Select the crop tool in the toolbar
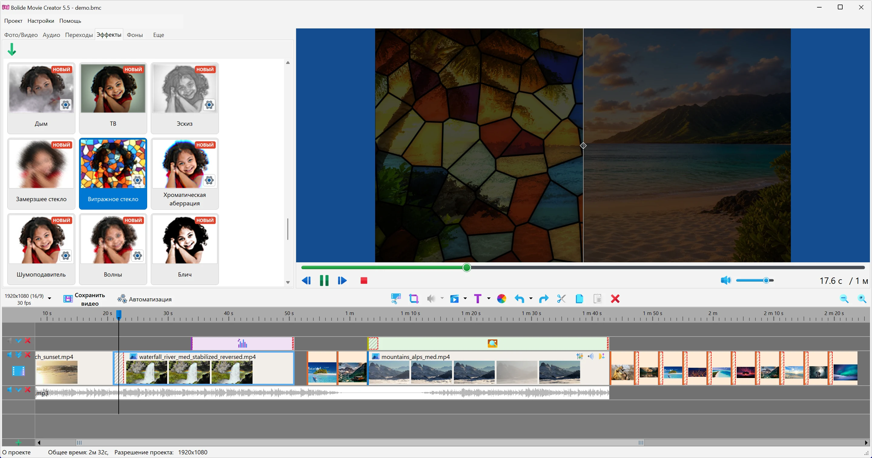The height and width of the screenshot is (458, 872). coord(414,298)
